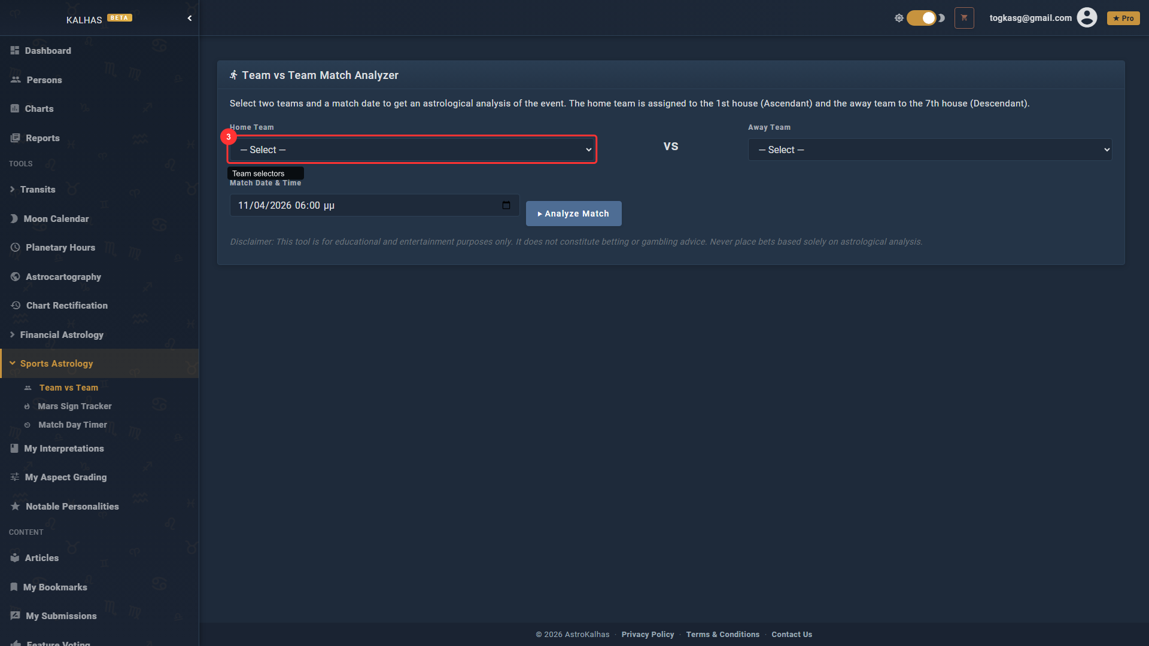The image size is (1149, 646).
Task: Open Match Day Timer submenu item
Action: (72, 425)
